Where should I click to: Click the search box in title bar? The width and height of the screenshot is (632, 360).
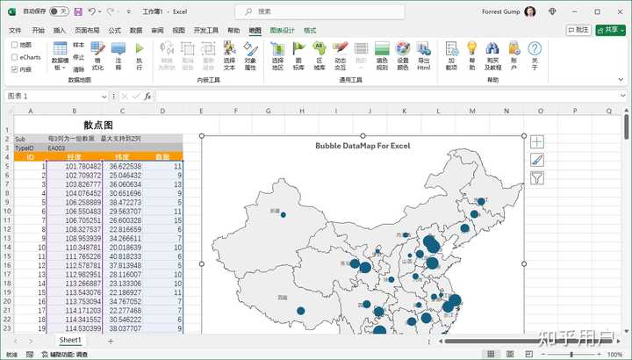tap(320, 11)
